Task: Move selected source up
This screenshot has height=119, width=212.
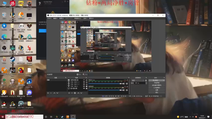Action: (78, 93)
